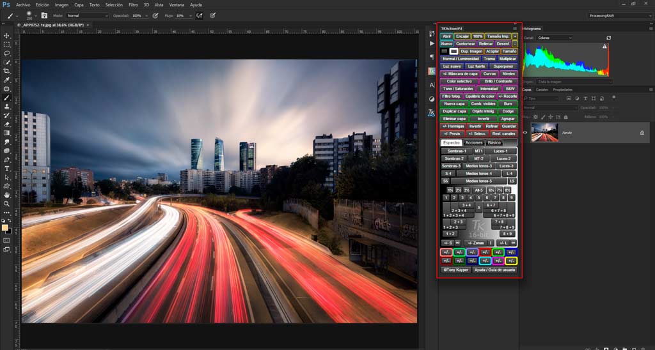
Task: Select the Lasso tool
Action: (x=6, y=54)
